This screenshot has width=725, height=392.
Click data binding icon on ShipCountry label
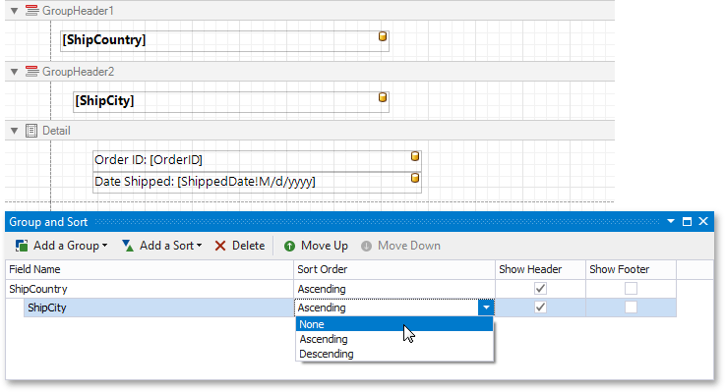pyautogui.click(x=383, y=36)
